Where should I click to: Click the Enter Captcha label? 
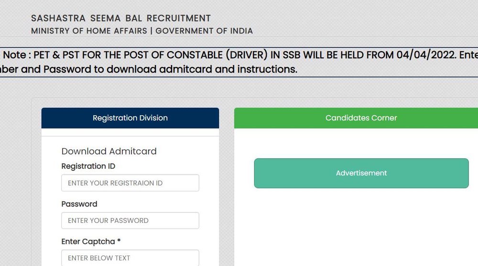coord(88,242)
